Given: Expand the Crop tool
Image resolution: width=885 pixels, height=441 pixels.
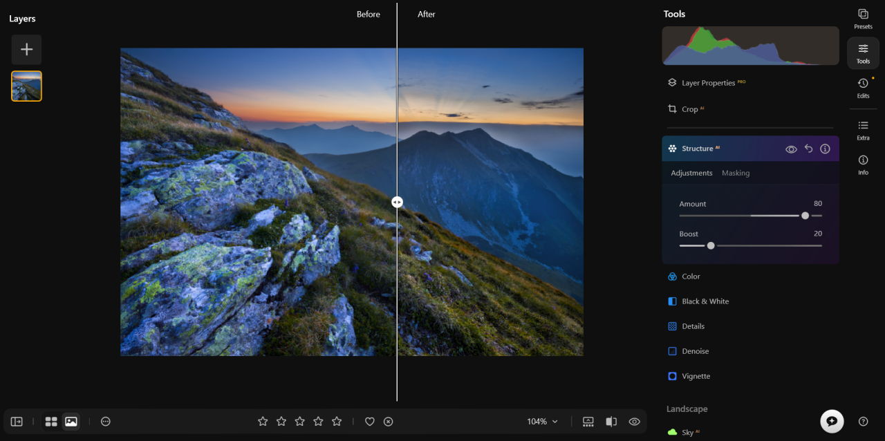Looking at the screenshot, I should [750, 109].
